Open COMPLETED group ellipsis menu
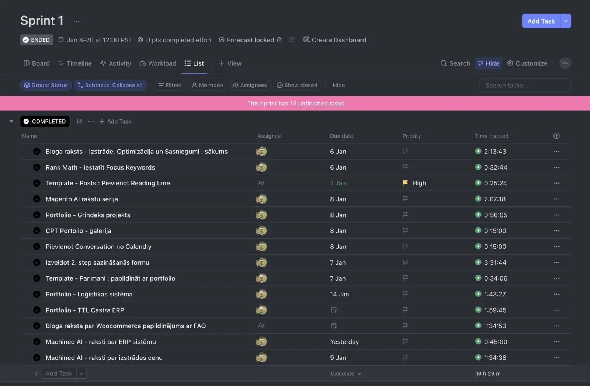590x386 pixels. 91,121
